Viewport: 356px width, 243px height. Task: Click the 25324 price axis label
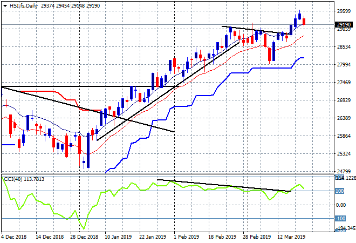click(344, 154)
